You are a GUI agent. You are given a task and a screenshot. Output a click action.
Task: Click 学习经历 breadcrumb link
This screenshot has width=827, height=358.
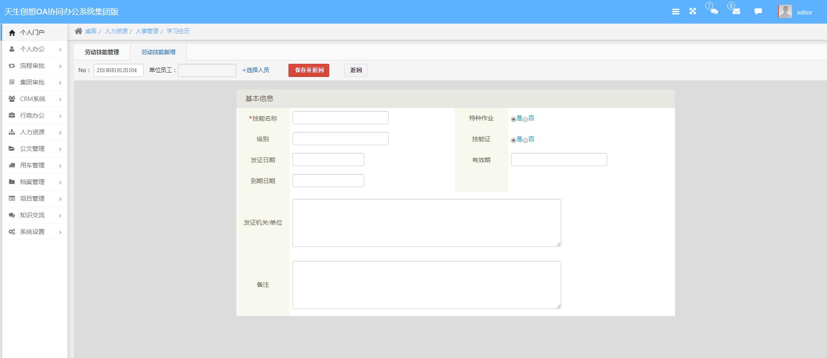pos(178,31)
